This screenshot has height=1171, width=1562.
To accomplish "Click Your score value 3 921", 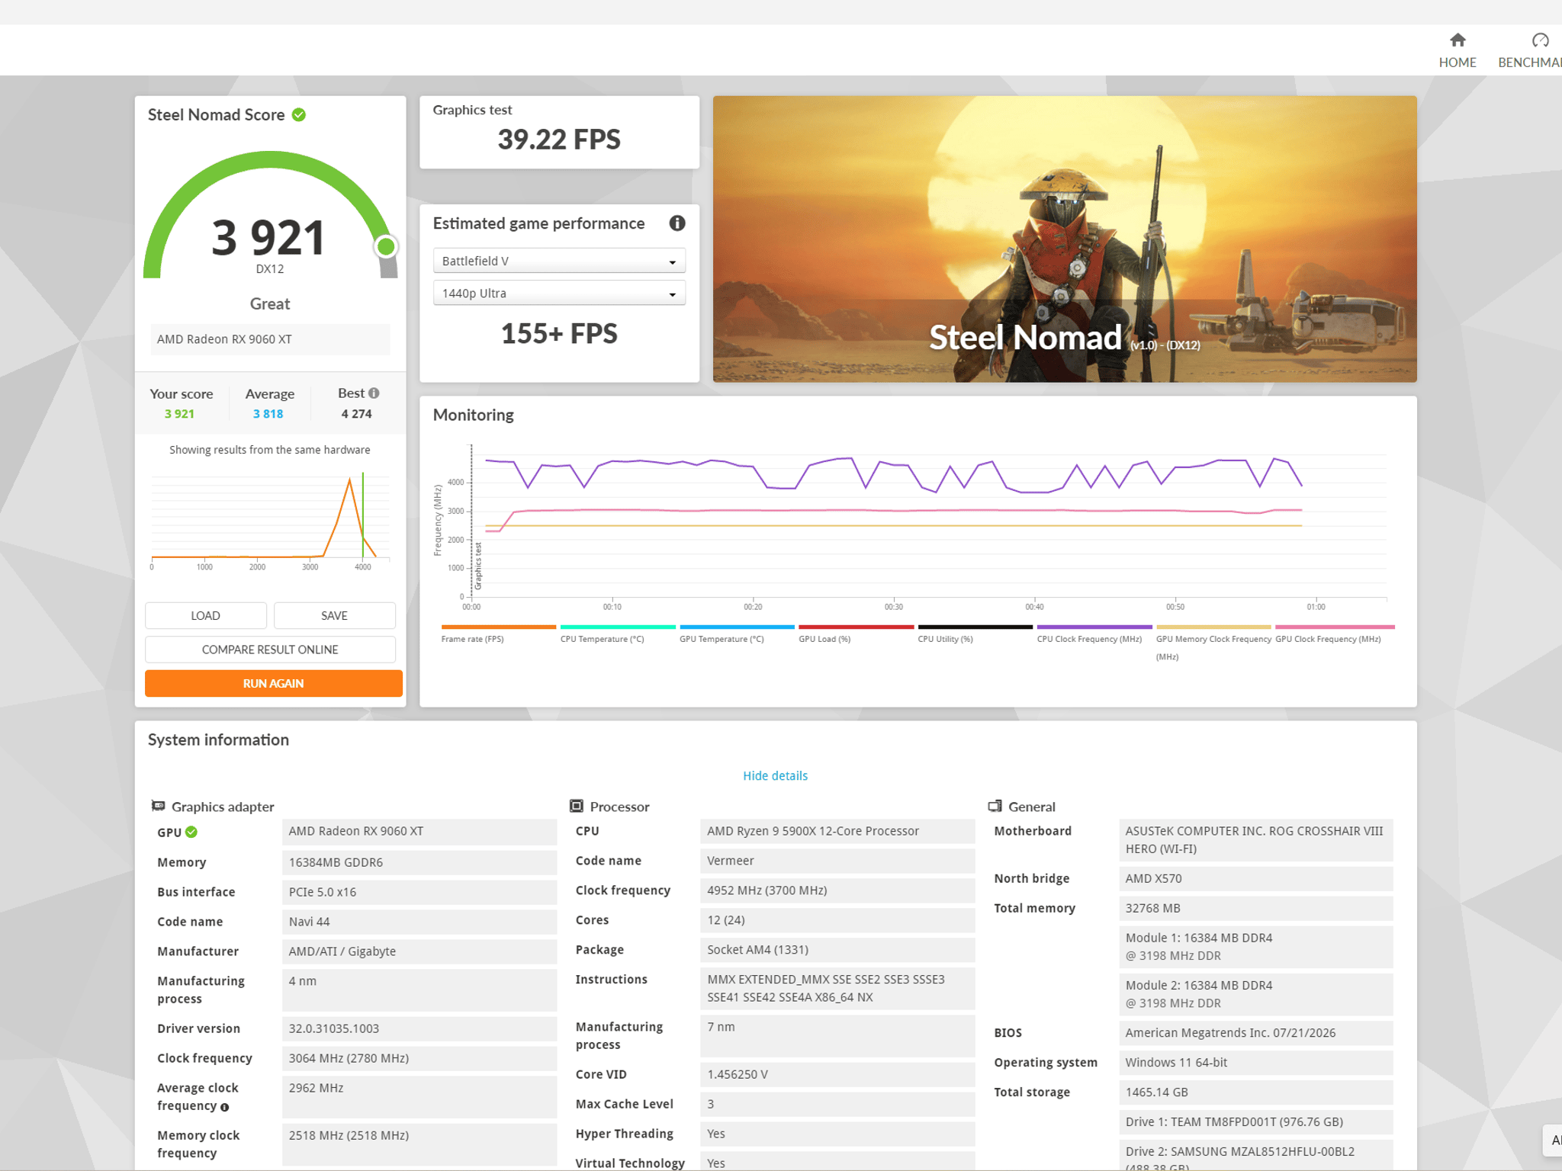I will [179, 414].
